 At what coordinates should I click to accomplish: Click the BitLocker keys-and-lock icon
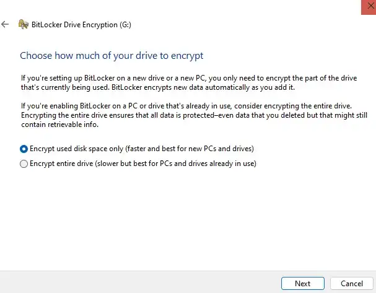click(24, 24)
